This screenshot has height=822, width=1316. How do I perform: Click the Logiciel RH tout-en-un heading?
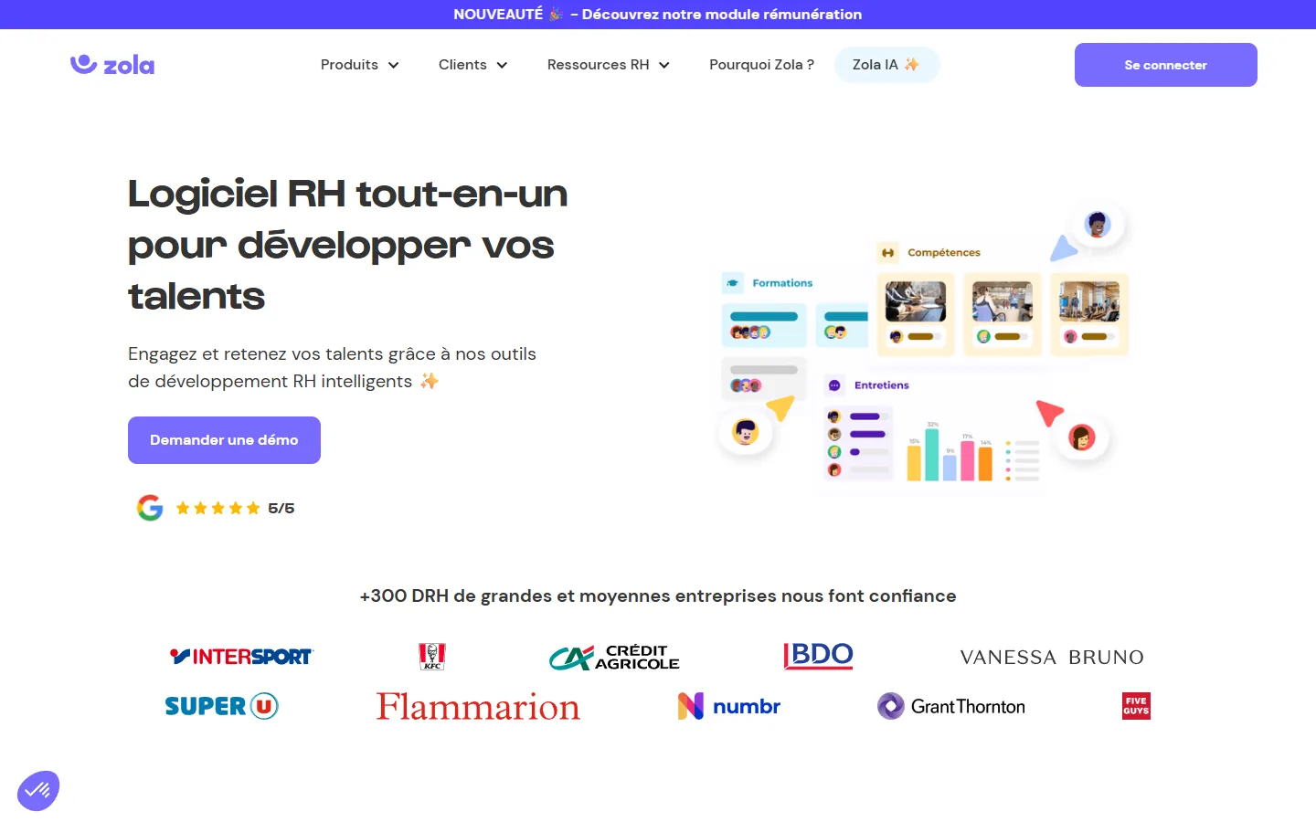click(x=348, y=245)
